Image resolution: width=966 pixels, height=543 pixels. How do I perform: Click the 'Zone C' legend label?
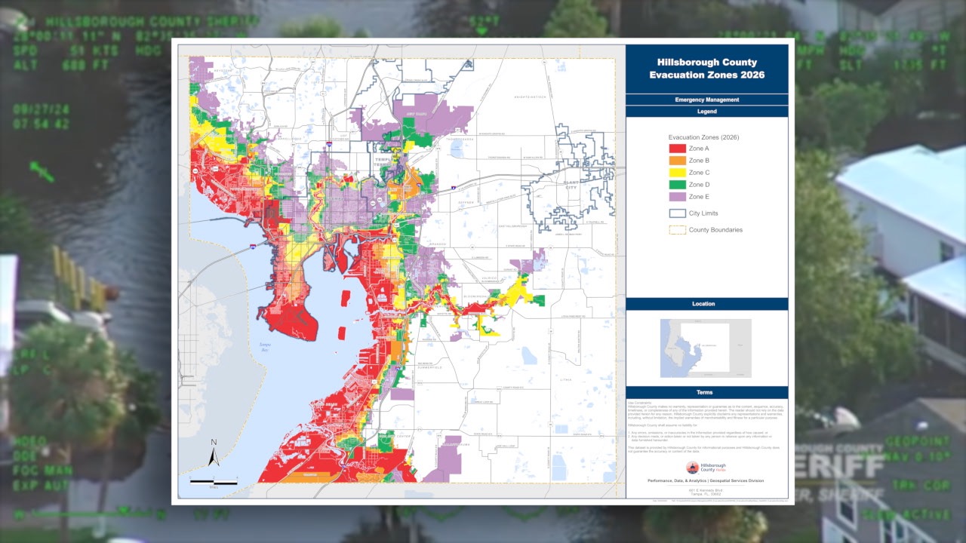pyautogui.click(x=699, y=173)
